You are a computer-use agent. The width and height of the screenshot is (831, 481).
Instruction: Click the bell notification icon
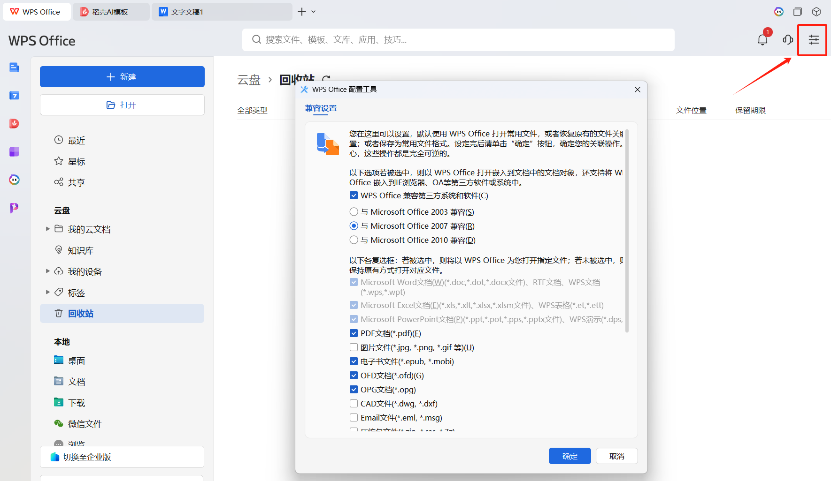click(x=762, y=39)
